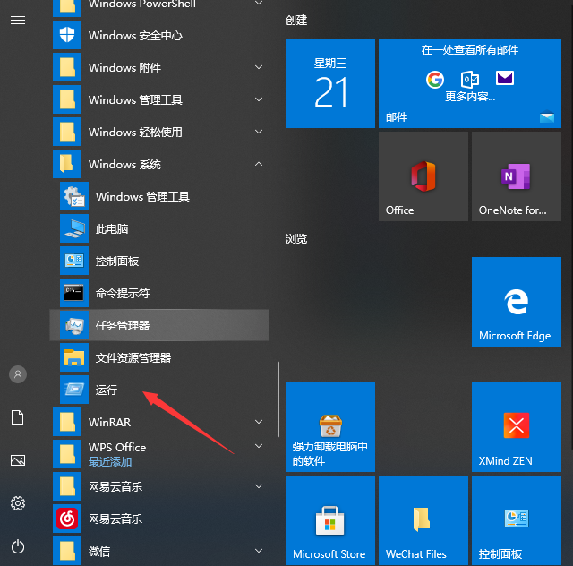The height and width of the screenshot is (566, 573).
Task: Open the Documents icon in sidebar
Action: pos(18,417)
